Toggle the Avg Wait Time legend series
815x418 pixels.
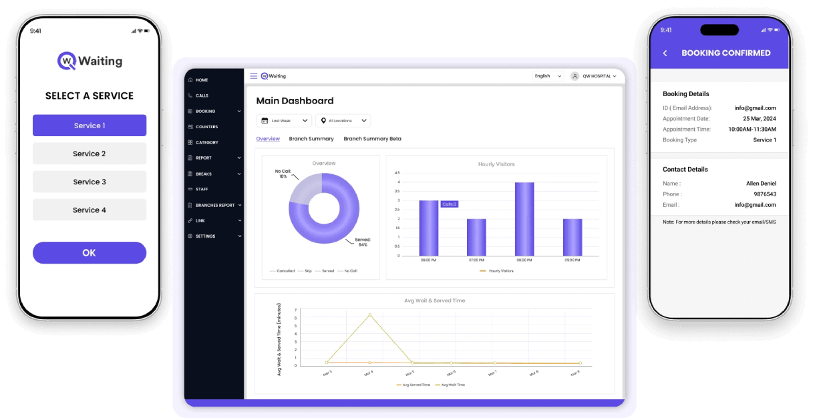(x=450, y=385)
